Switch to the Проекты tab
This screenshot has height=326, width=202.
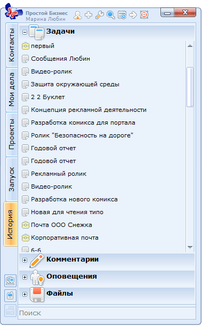[x=12, y=134]
